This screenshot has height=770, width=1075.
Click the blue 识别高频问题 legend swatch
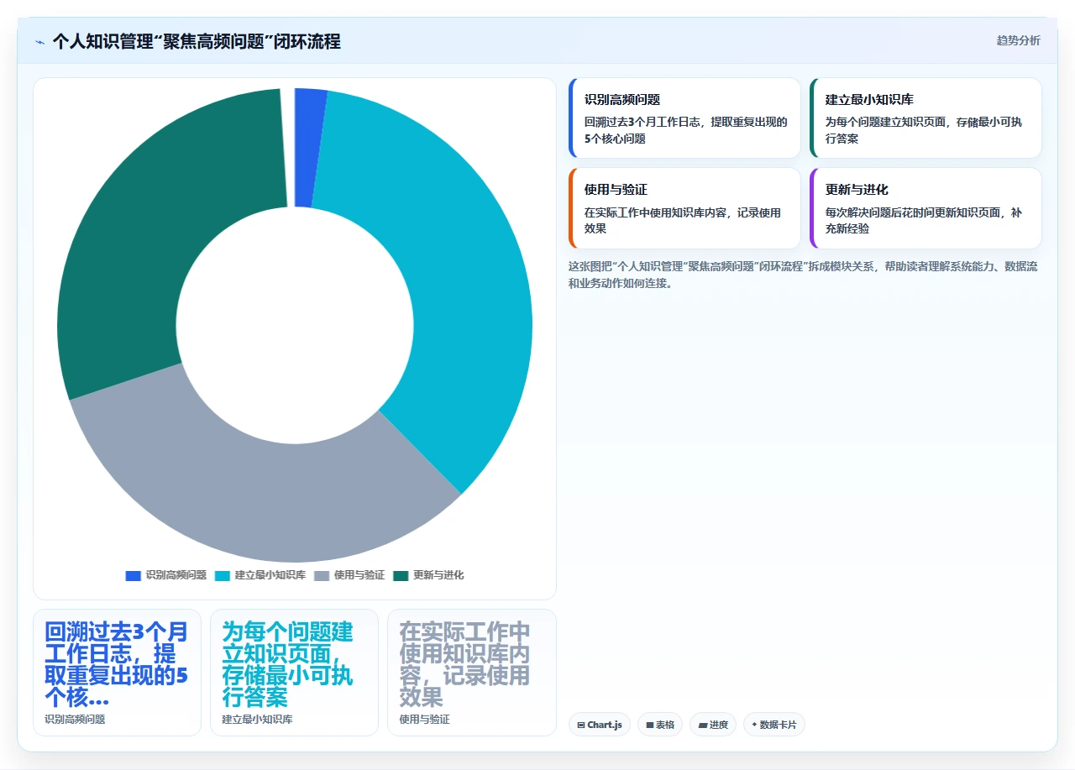tap(133, 575)
